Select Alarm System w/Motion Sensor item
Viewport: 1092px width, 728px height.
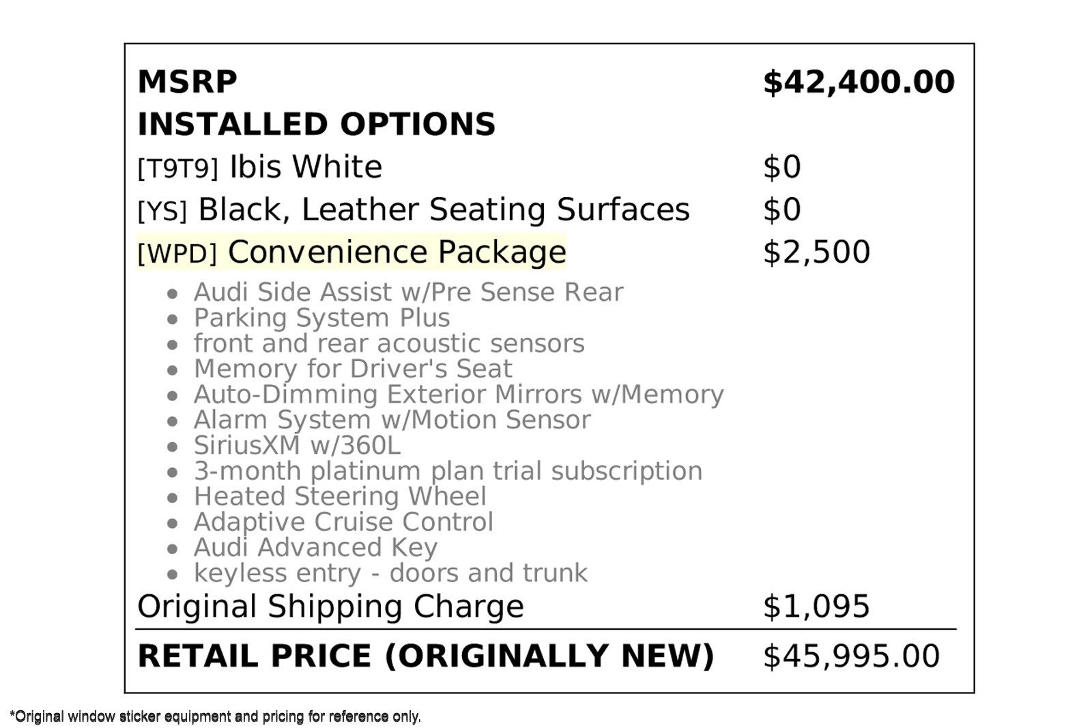tap(392, 420)
